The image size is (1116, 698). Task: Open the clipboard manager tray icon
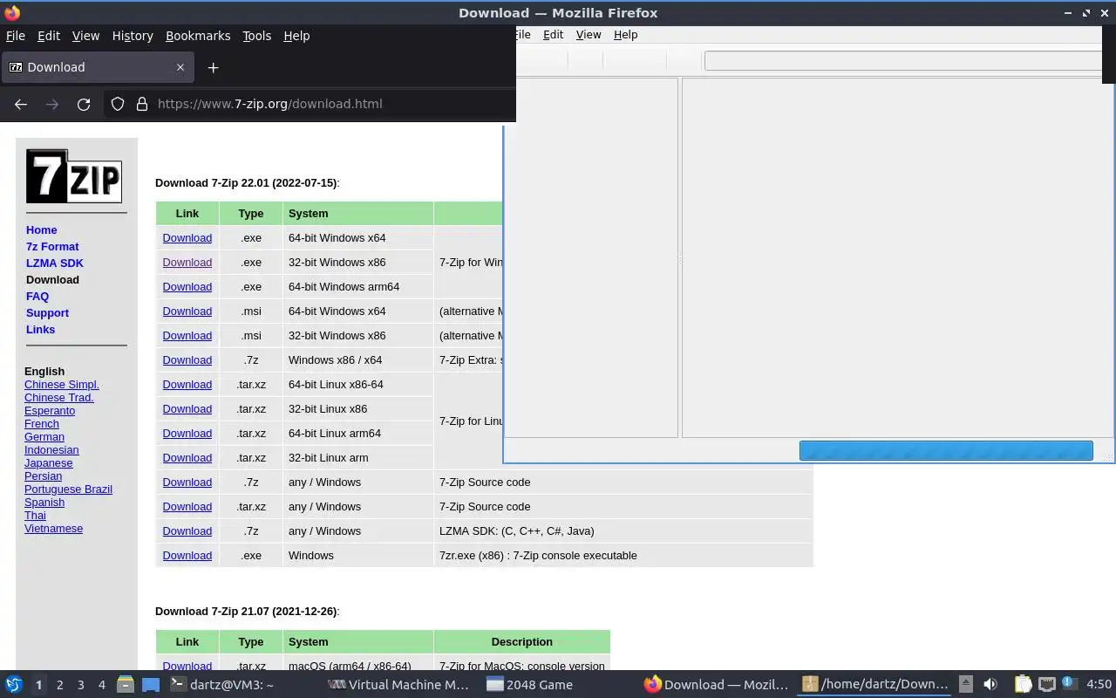pos(1023,685)
